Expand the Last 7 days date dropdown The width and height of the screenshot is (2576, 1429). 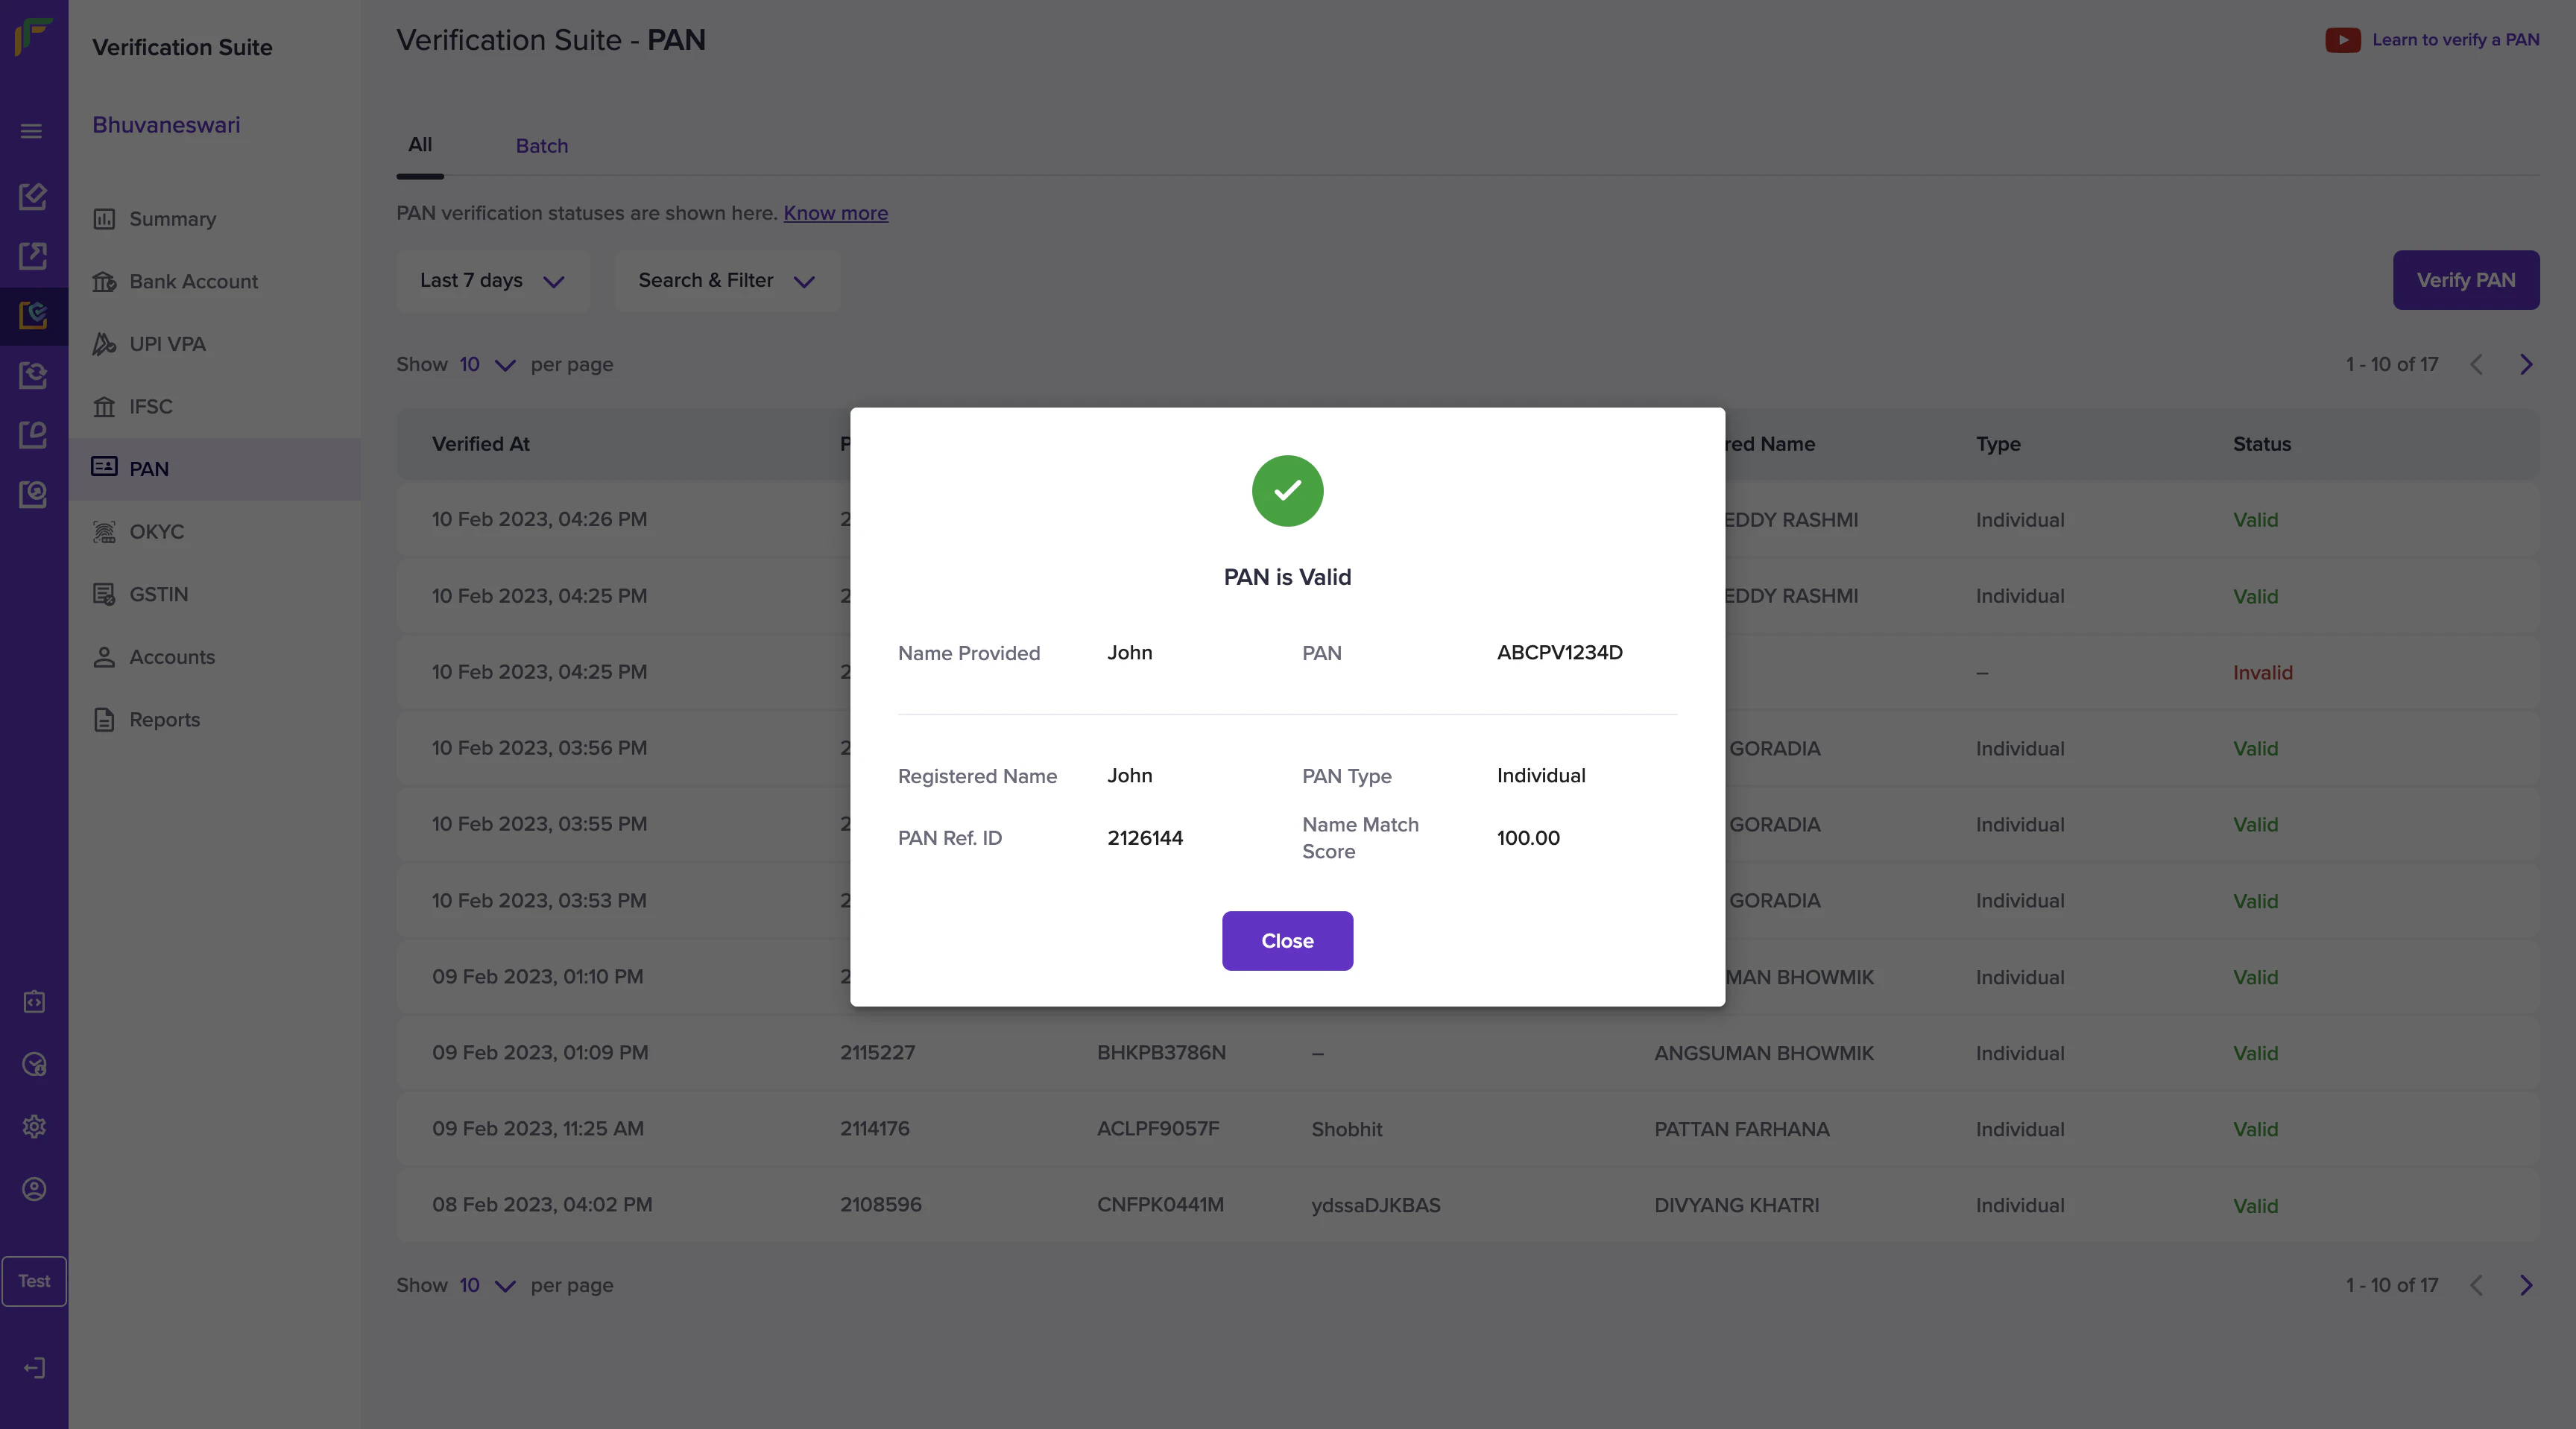point(492,281)
